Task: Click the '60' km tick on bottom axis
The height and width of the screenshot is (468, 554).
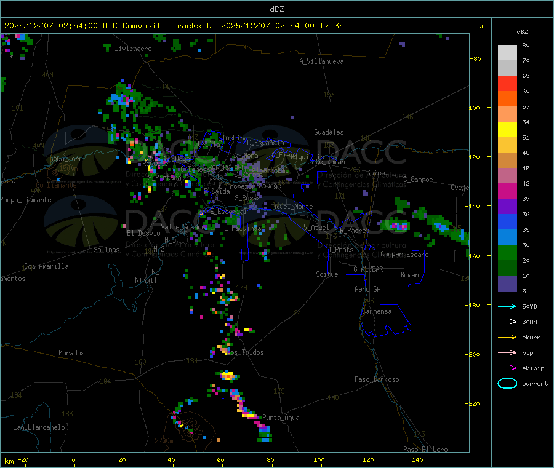Action: tap(220, 460)
